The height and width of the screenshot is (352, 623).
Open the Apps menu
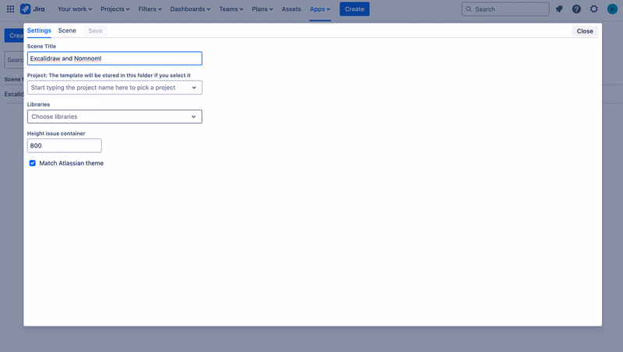coord(320,9)
